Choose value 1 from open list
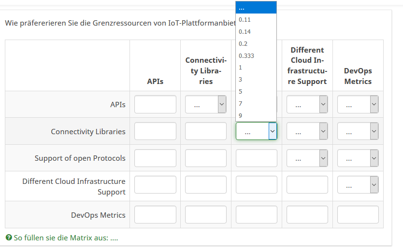This screenshot has height=251, width=403. click(x=241, y=68)
